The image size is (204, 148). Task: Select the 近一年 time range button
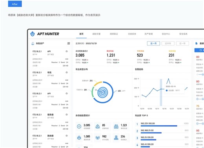pos(182,43)
